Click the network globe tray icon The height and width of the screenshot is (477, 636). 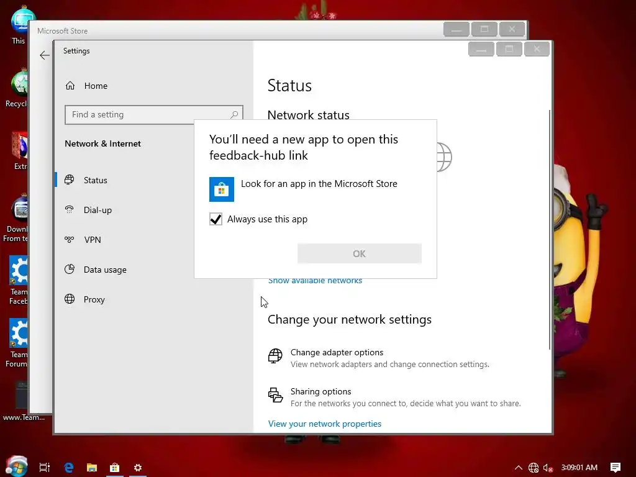click(534, 468)
